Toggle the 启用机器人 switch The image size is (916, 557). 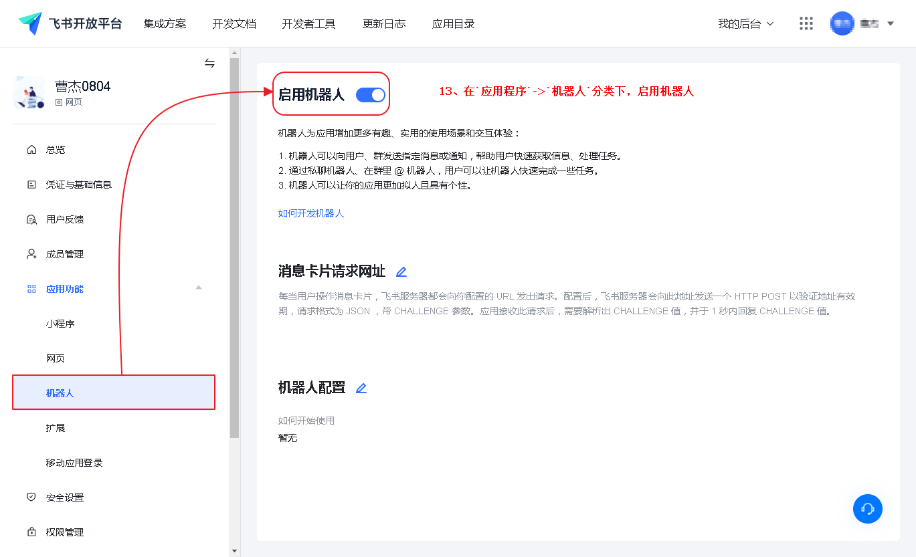[x=371, y=95]
